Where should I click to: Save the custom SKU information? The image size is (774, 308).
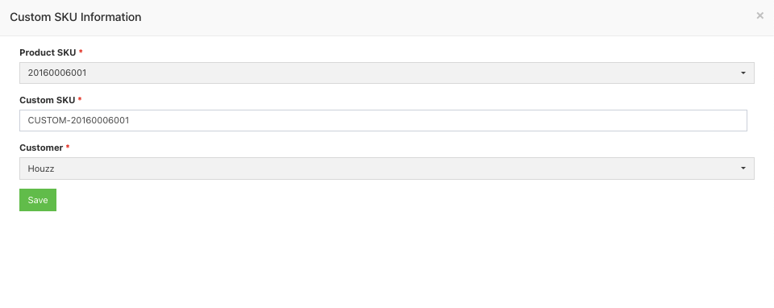[x=38, y=200]
